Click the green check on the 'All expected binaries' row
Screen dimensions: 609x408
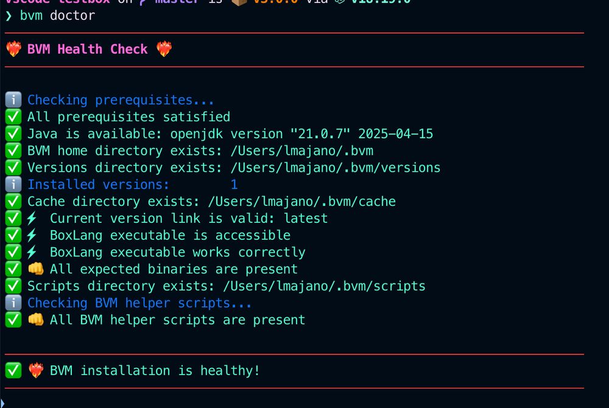pyautogui.click(x=13, y=269)
